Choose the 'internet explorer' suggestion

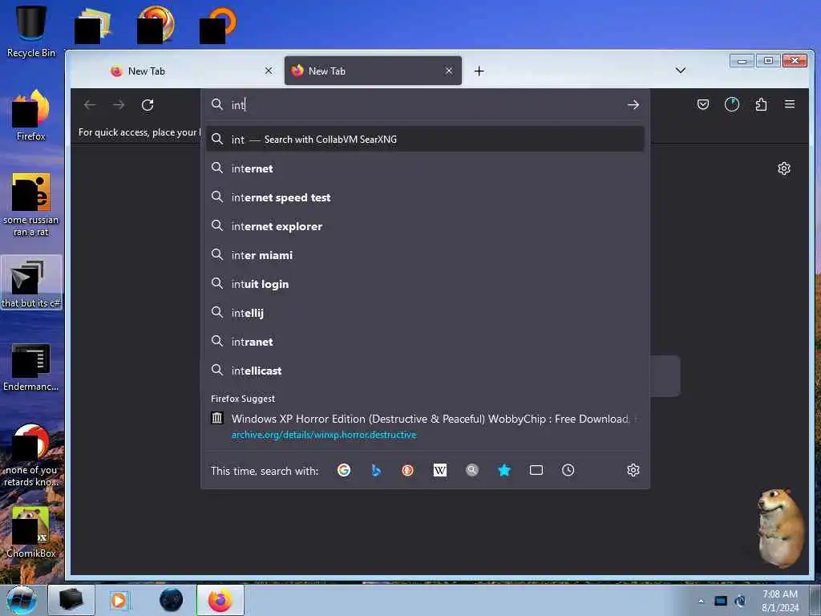[425, 226]
